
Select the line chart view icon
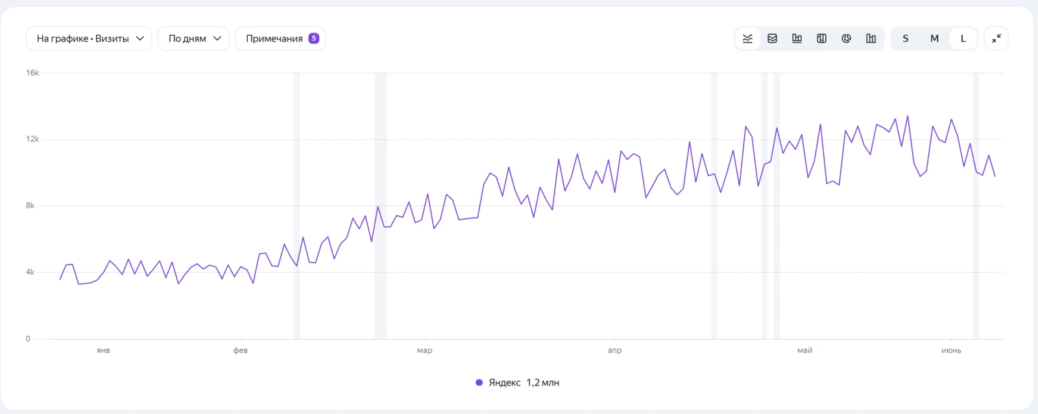[747, 39]
